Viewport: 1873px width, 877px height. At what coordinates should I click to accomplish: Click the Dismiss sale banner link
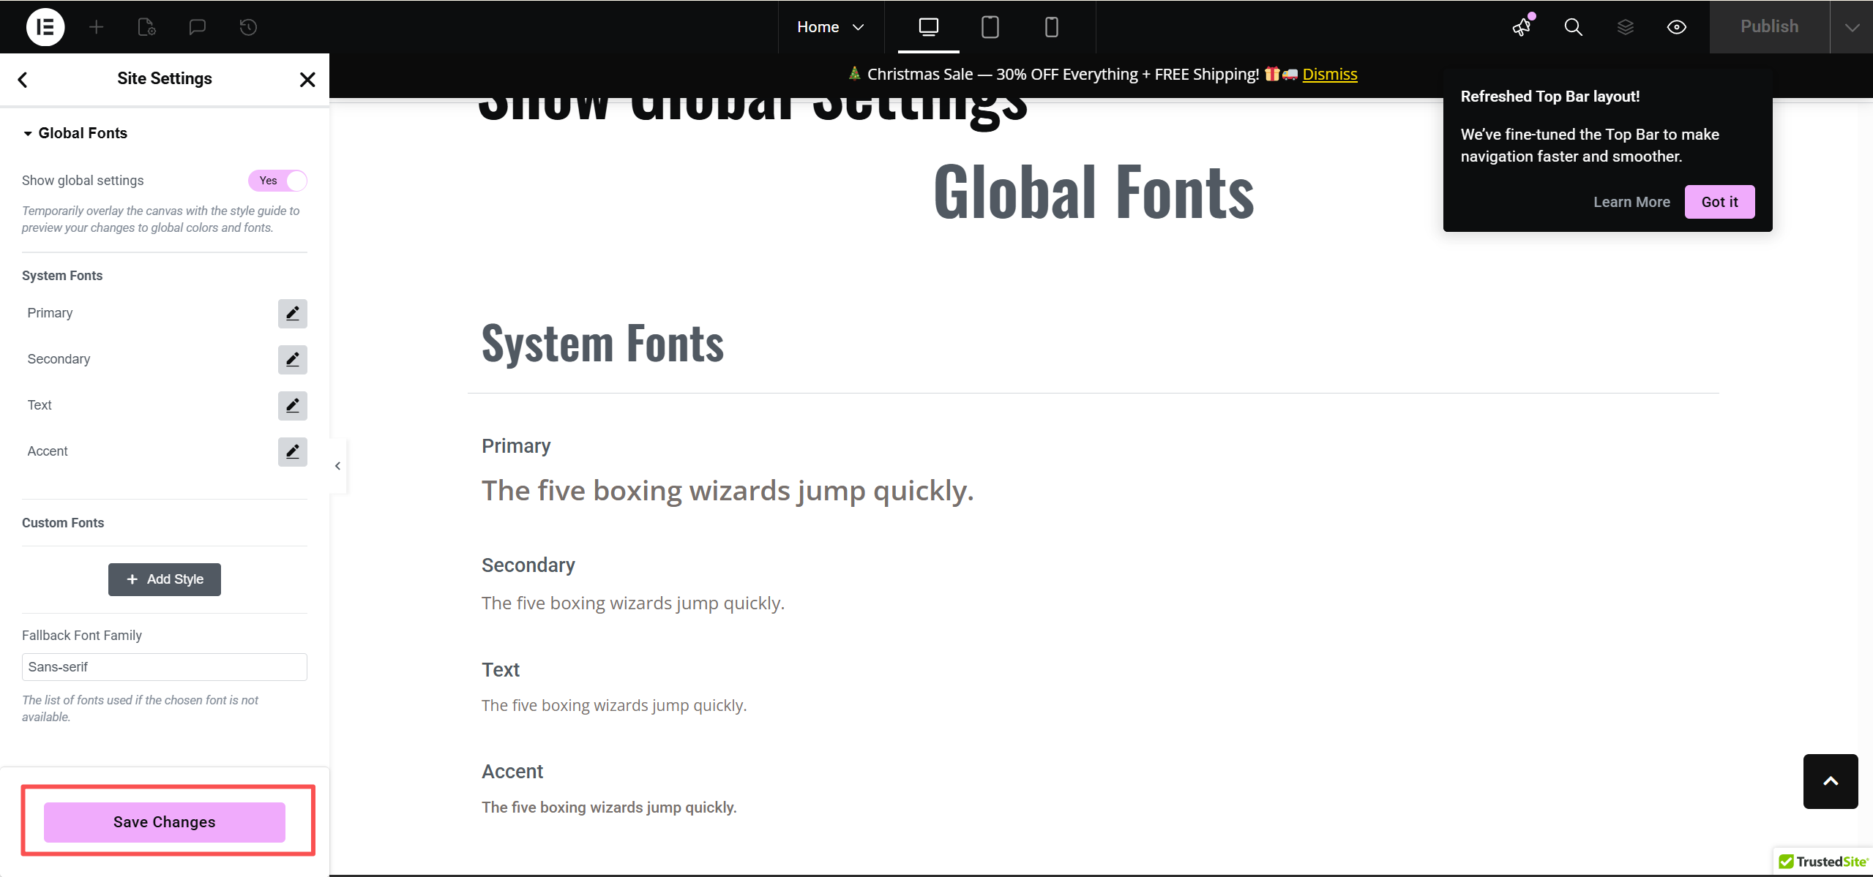pos(1329,74)
